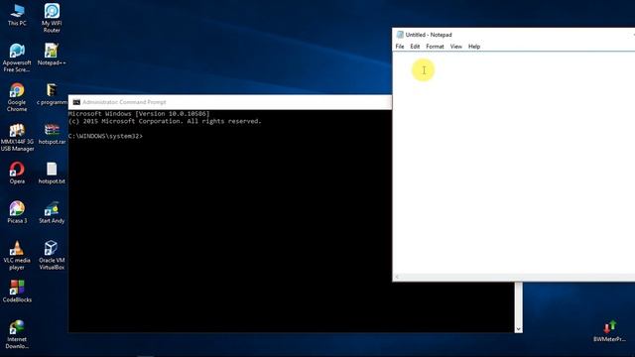Open File menu in Notepad
Screen dimensions: 635x357
pyautogui.click(x=400, y=47)
